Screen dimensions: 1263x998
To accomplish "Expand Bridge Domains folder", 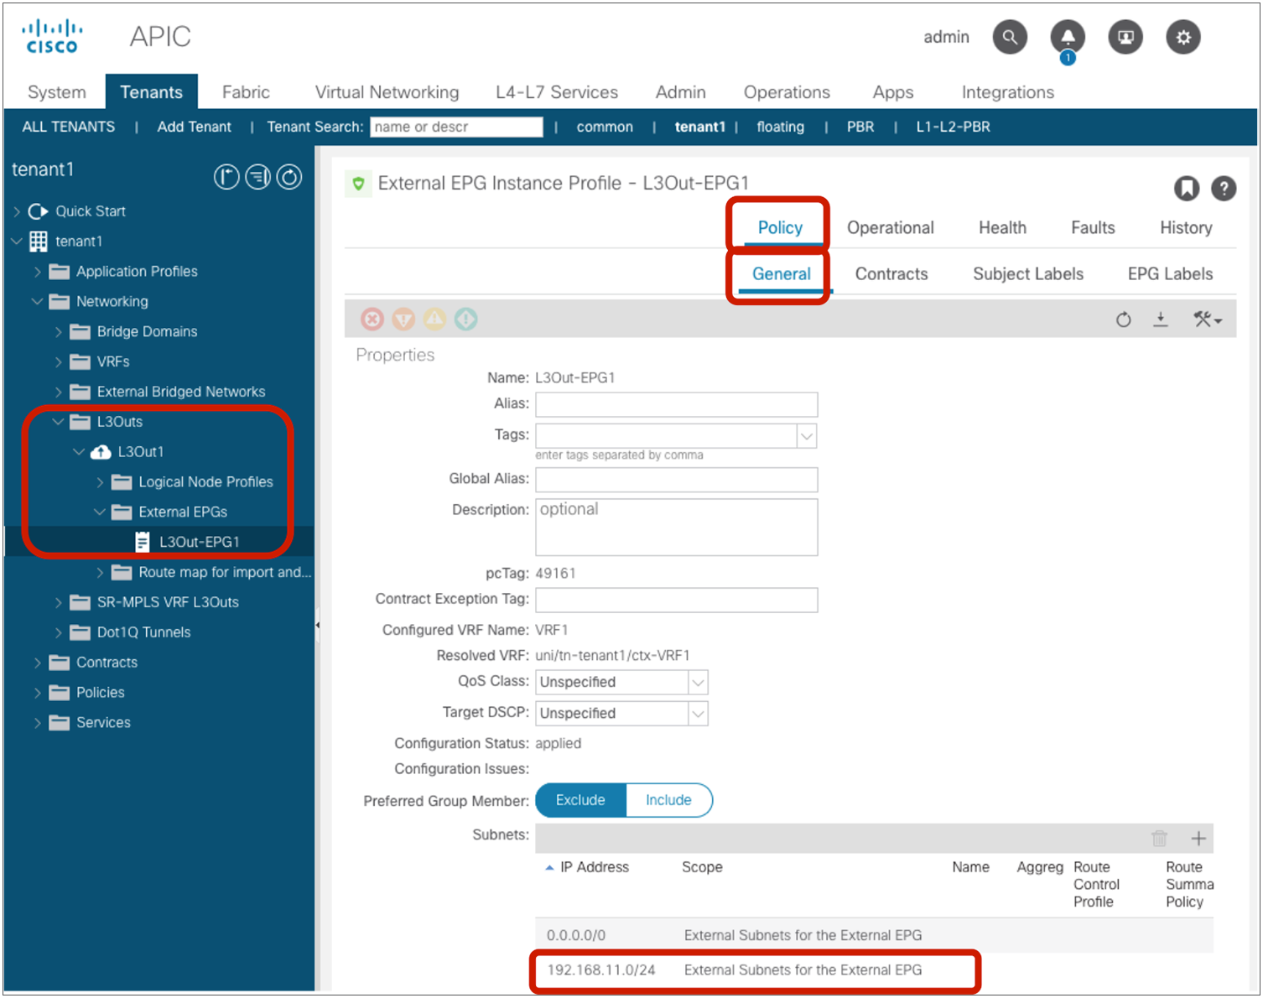I will tap(58, 332).
